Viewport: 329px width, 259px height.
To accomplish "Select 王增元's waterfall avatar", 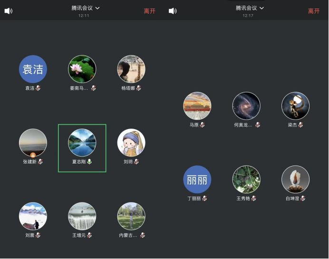I will click(82, 216).
